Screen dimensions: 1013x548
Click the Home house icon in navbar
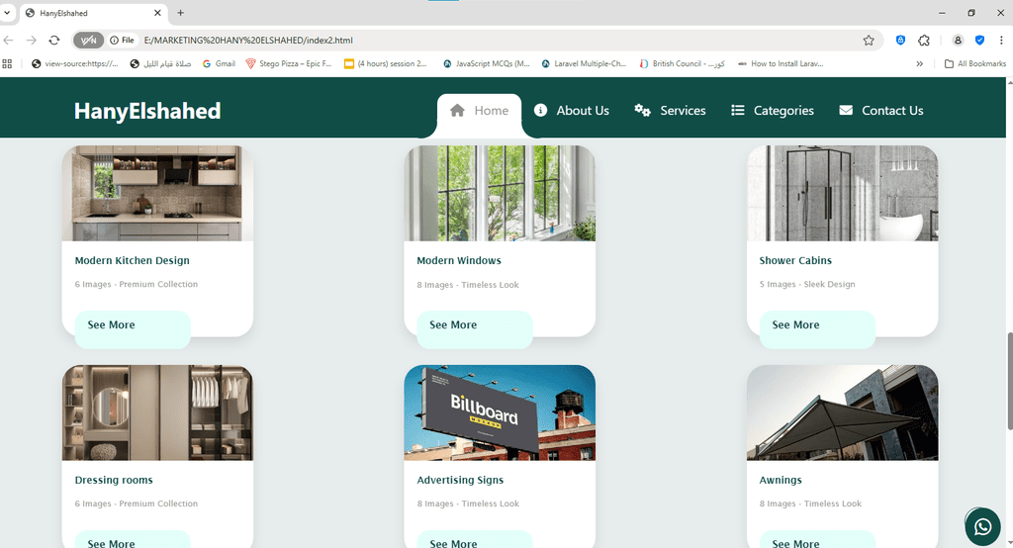pyautogui.click(x=457, y=111)
